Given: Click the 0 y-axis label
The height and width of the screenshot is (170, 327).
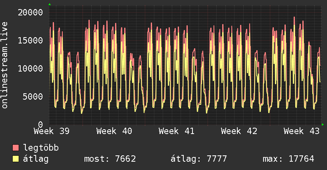Looking at the screenshot, I should 40,125.
